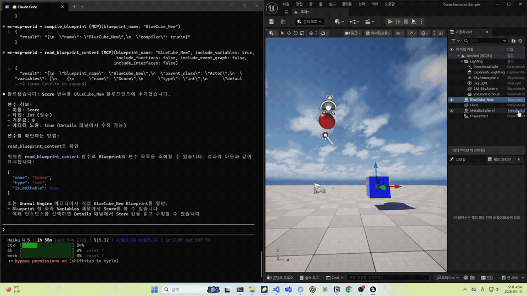Screen dimensions: 527x296
Task: Open the 콘텐츠 드로어 content drawer
Action: pyautogui.click(x=281, y=277)
